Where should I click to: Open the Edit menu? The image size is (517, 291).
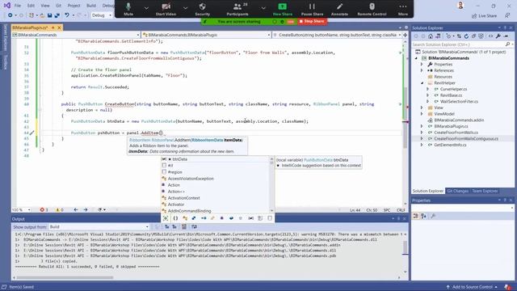[31, 6]
